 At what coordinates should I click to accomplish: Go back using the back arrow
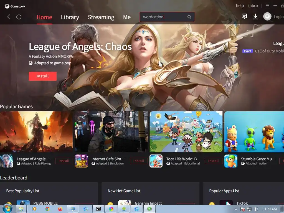click(x=9, y=17)
